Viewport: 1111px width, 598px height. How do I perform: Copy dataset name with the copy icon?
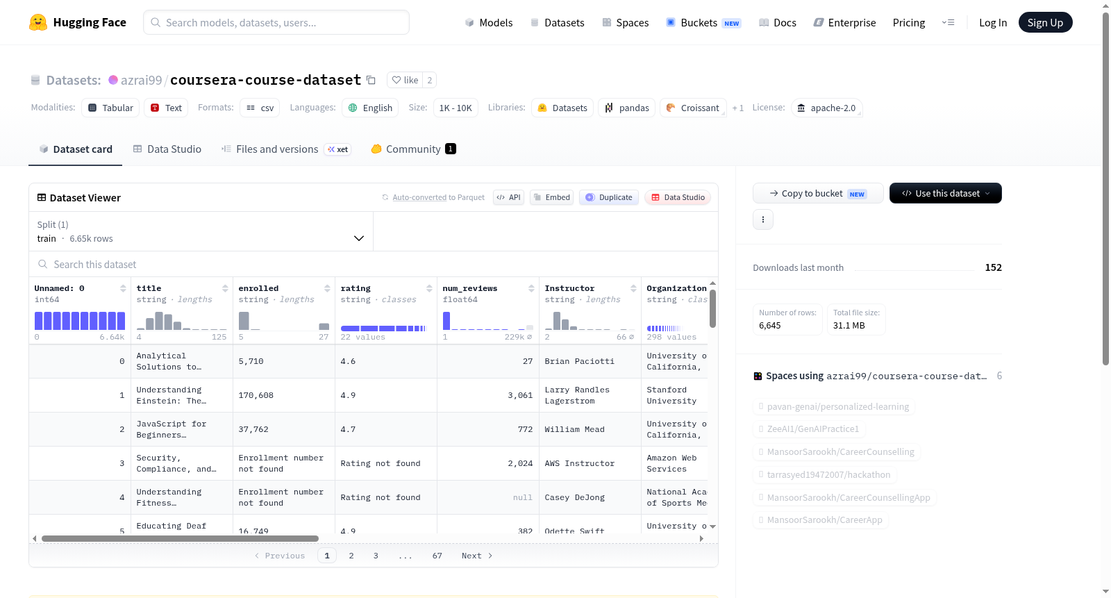(x=371, y=80)
